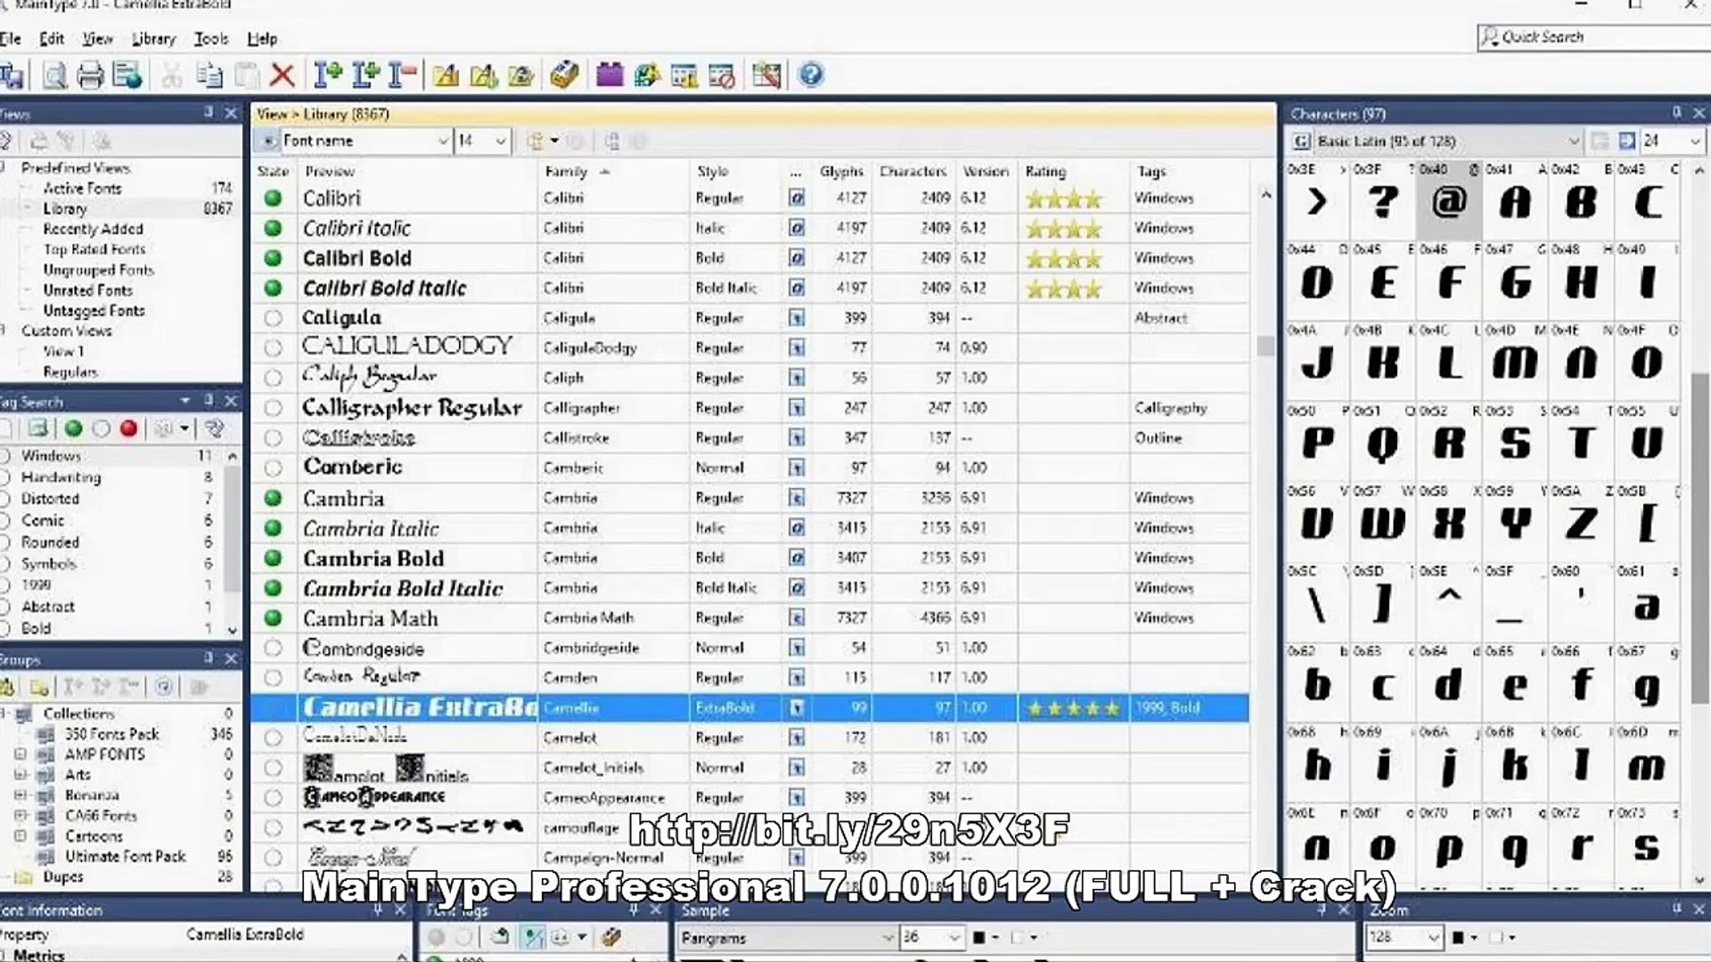
Task: Select Top Rated Fonts view
Action: point(94,249)
